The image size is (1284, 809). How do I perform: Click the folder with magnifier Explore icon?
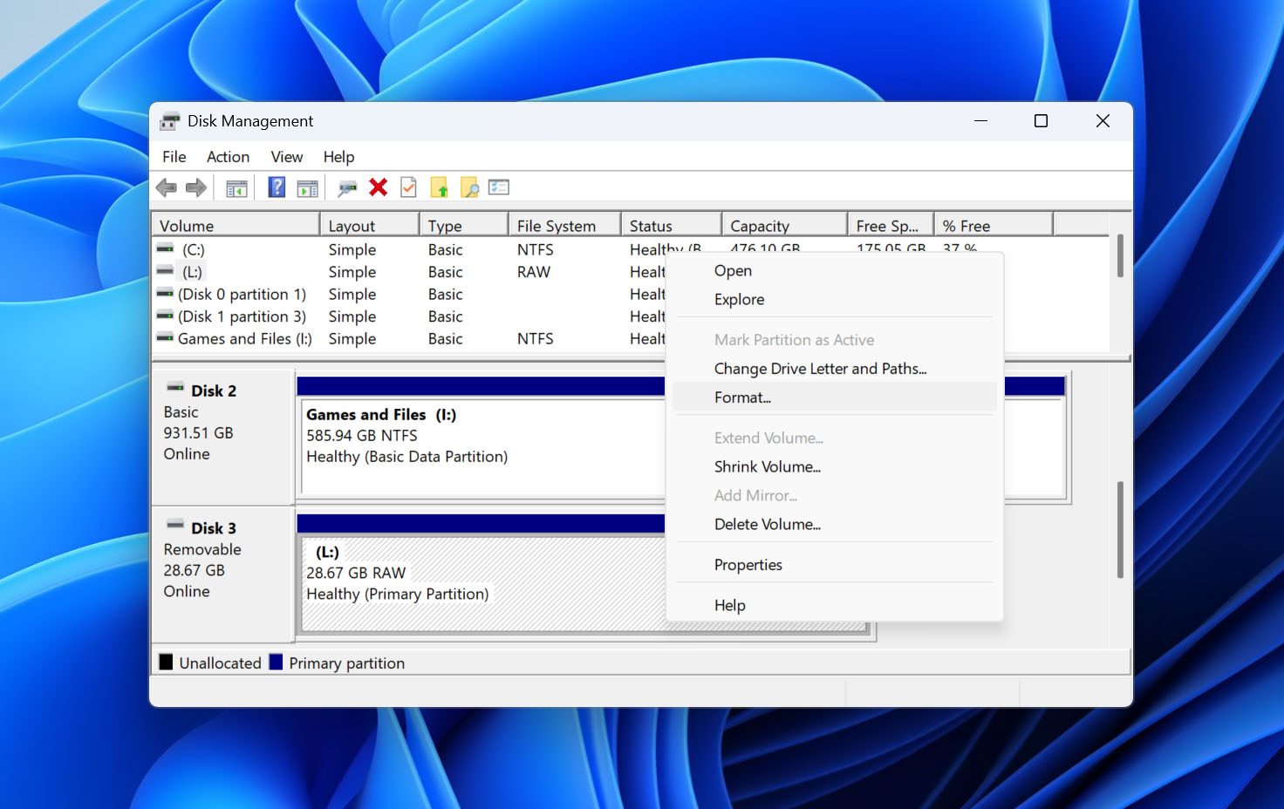tap(469, 187)
